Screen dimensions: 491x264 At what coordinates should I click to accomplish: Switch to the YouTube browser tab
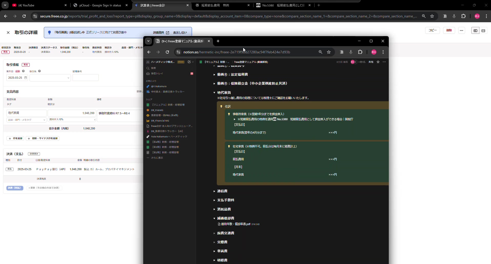(38, 5)
